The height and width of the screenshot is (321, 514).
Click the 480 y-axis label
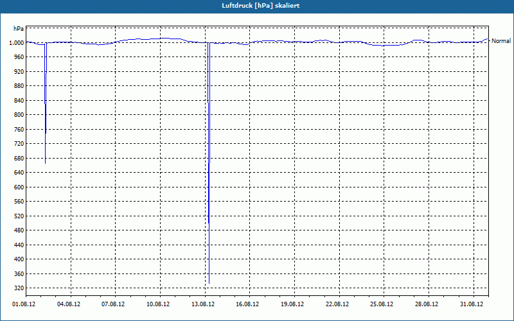click(19, 230)
